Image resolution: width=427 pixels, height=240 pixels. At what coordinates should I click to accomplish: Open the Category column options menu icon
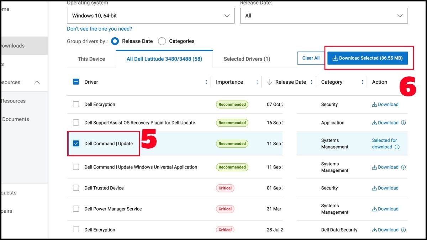[x=363, y=82]
